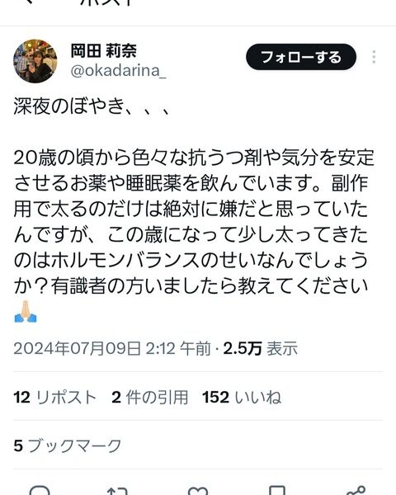This screenshot has width=396, height=495.
Task: Bookmark the post using bookmark icon
Action: click(x=277, y=491)
